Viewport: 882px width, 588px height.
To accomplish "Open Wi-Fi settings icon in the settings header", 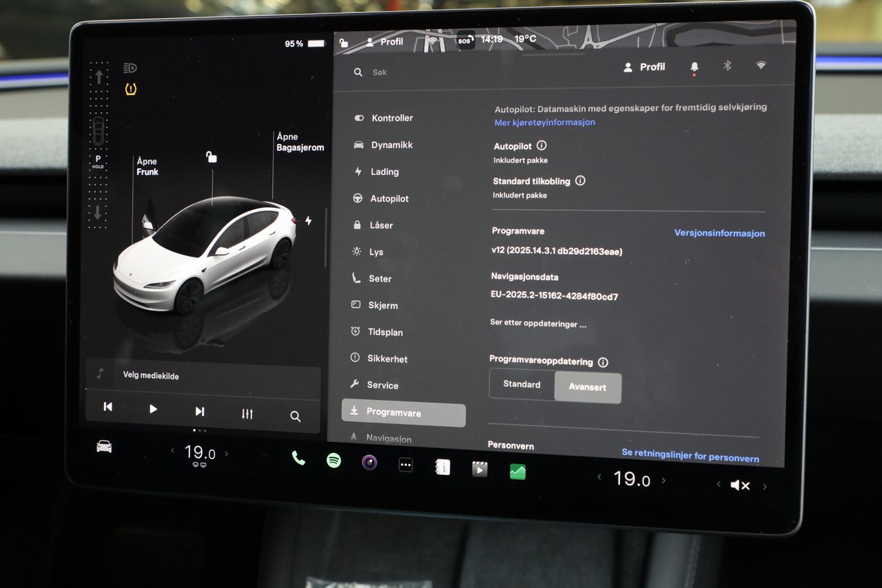I will [x=761, y=65].
